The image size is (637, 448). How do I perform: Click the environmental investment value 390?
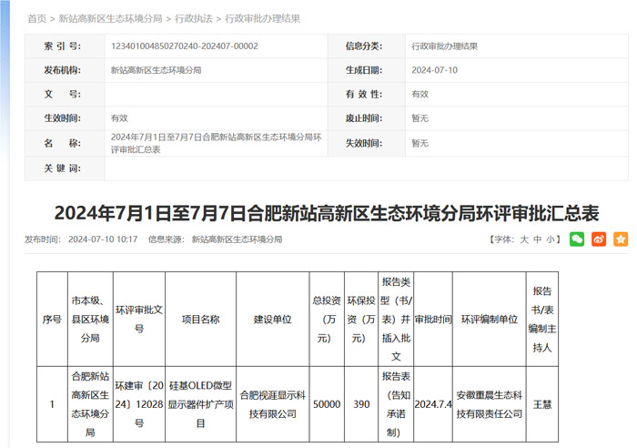point(361,404)
